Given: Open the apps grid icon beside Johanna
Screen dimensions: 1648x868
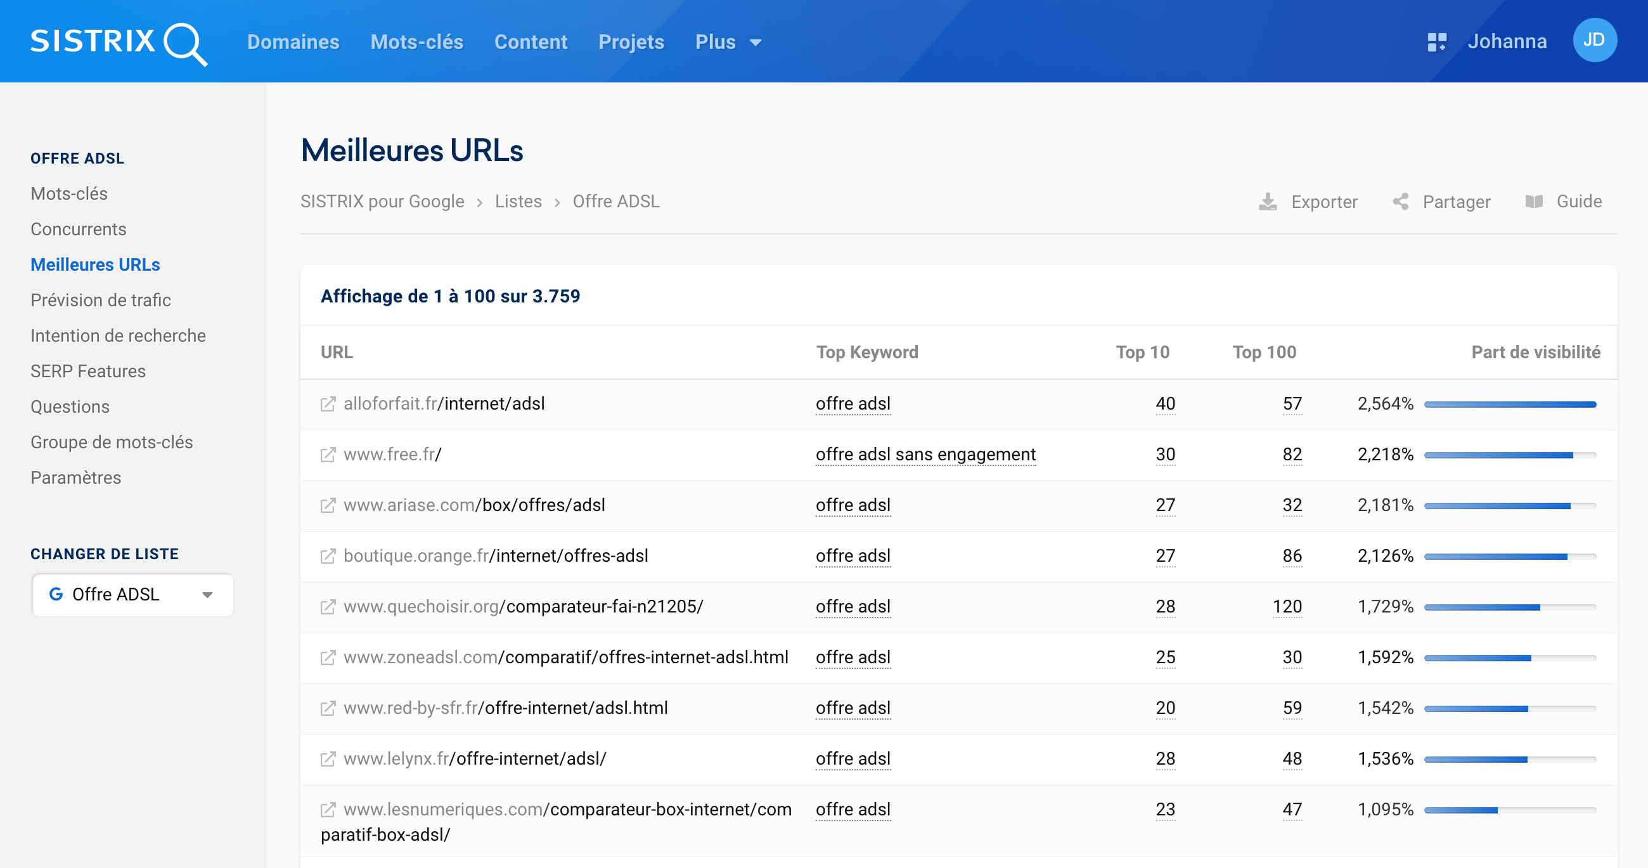Looking at the screenshot, I should point(1436,42).
